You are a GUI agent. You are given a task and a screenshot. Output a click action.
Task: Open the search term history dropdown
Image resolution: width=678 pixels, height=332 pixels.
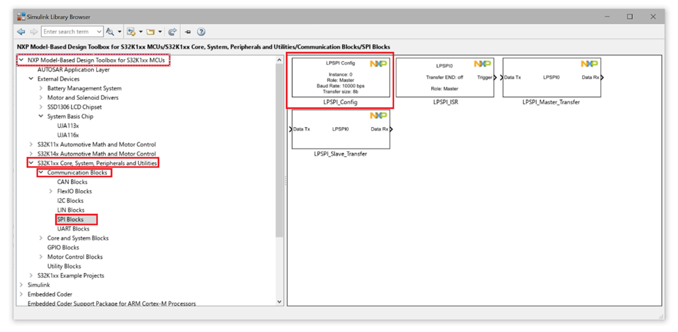(x=99, y=31)
